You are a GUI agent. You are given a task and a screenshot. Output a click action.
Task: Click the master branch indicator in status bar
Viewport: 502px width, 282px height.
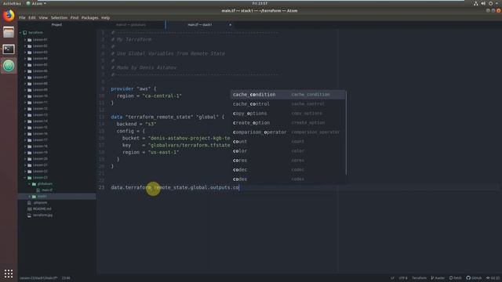[x=438, y=278]
